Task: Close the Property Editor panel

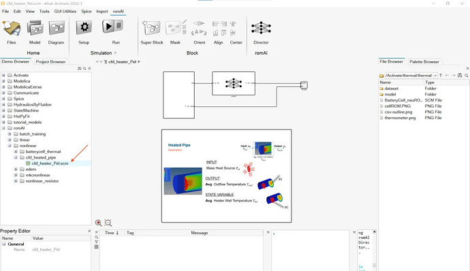Action: (x=89, y=231)
